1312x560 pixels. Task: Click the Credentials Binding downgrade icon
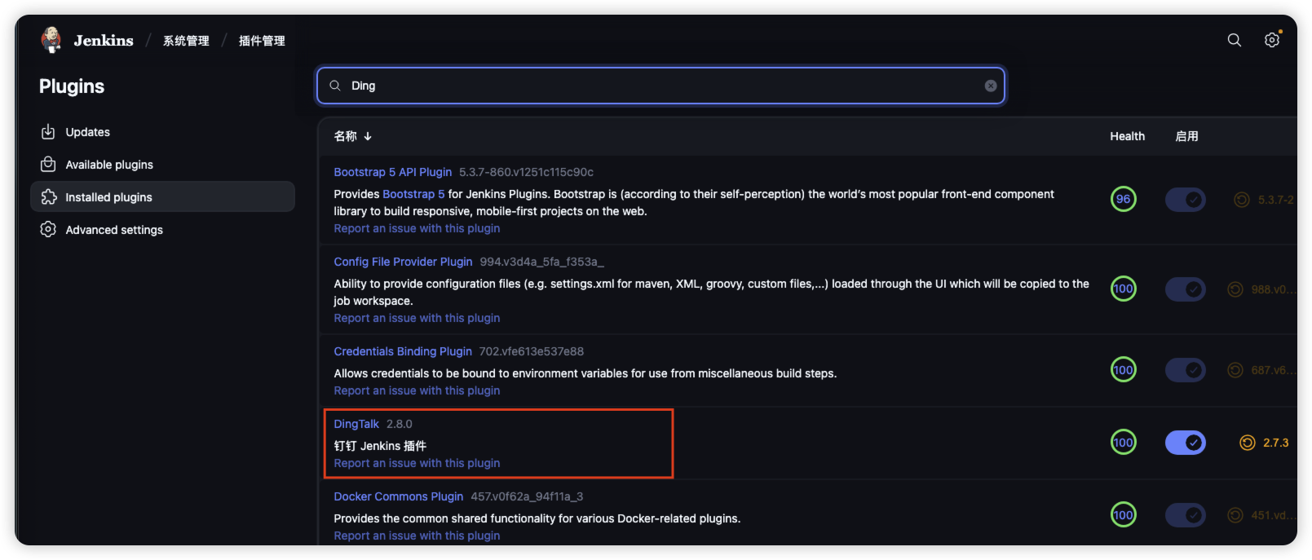[1235, 370]
